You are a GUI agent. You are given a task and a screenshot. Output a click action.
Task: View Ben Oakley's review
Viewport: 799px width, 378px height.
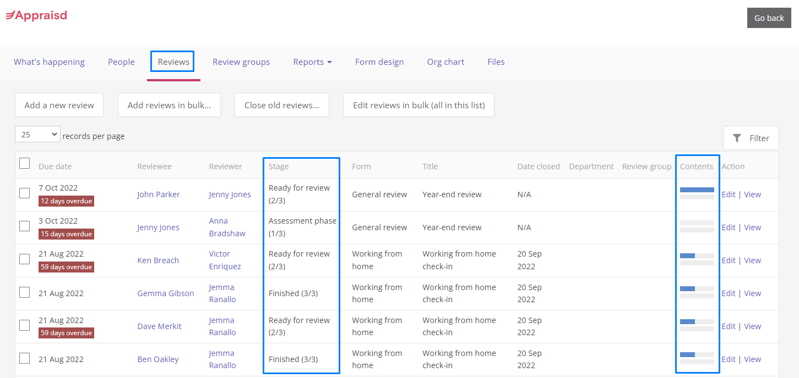coord(752,359)
